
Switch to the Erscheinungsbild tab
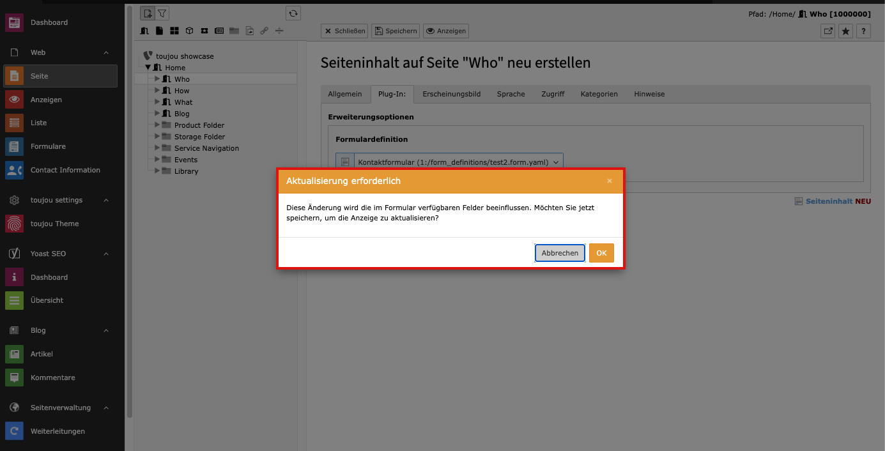coord(451,94)
